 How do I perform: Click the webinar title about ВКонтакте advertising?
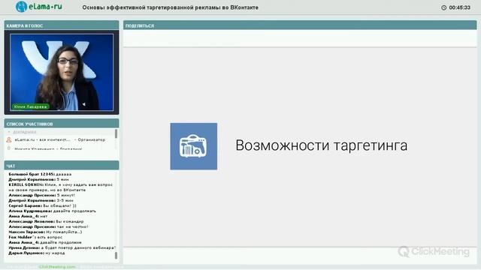pos(171,7)
